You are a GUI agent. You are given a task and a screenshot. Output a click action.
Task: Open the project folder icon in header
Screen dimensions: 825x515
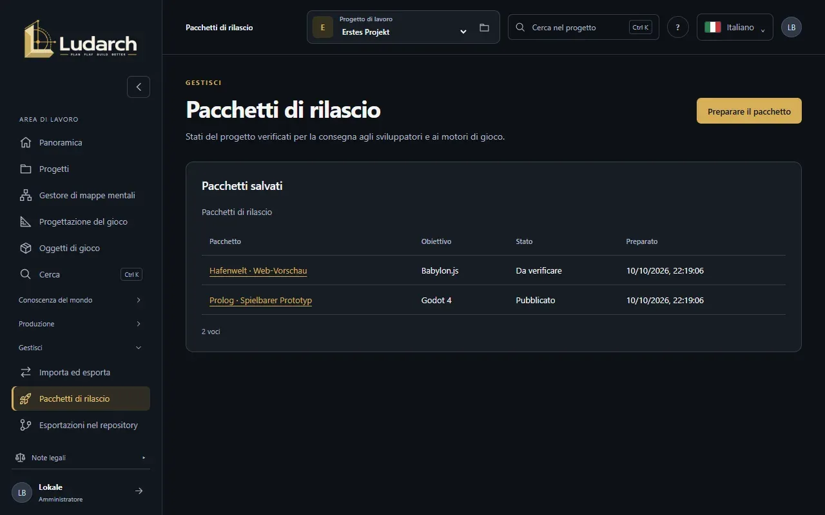tap(485, 28)
